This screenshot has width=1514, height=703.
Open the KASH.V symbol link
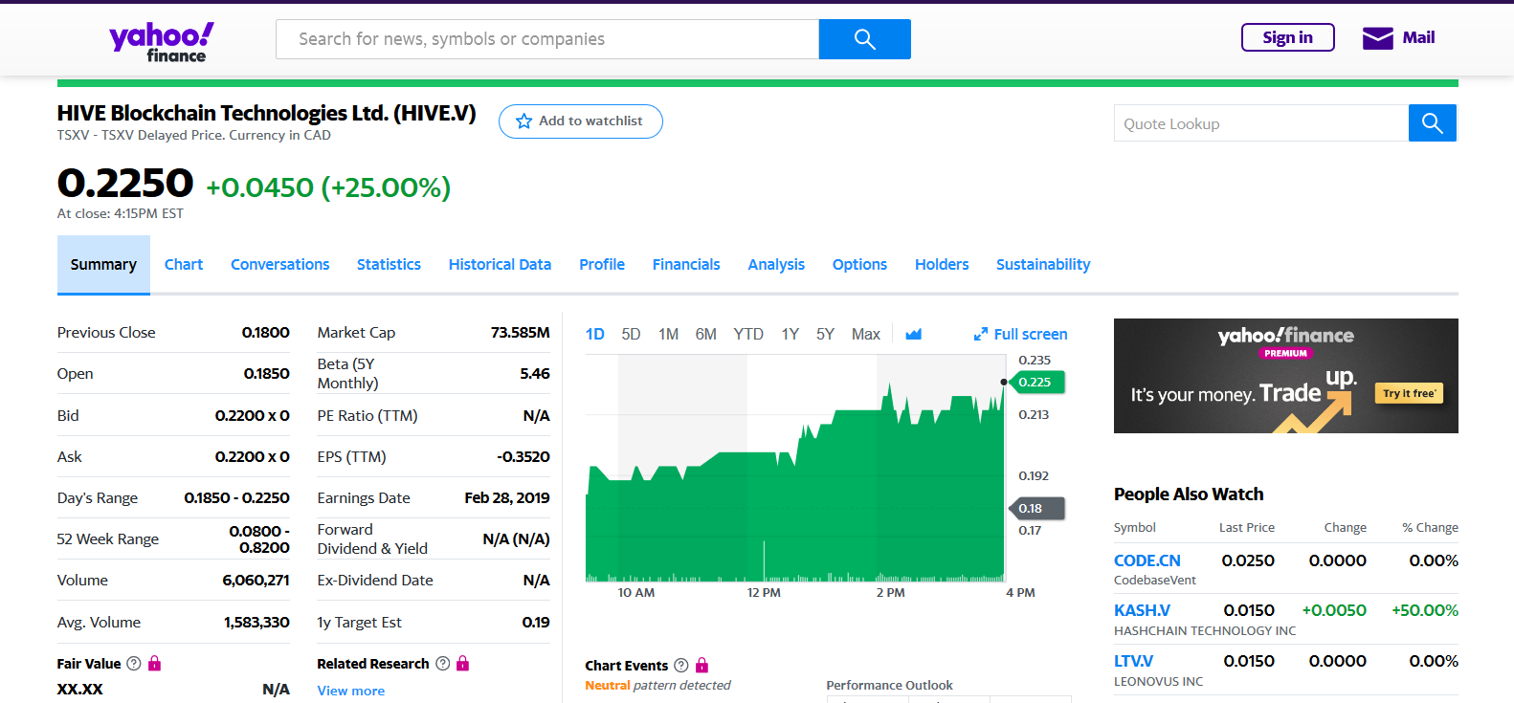coord(1142,610)
